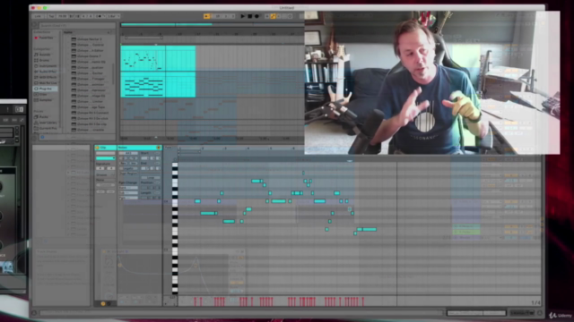Toggle Info View at bottom-left corner
The height and width of the screenshot is (322, 574).
pyautogui.click(x=34, y=313)
